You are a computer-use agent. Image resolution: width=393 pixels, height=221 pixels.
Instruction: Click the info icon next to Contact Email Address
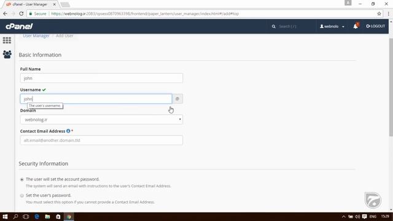(x=68, y=131)
